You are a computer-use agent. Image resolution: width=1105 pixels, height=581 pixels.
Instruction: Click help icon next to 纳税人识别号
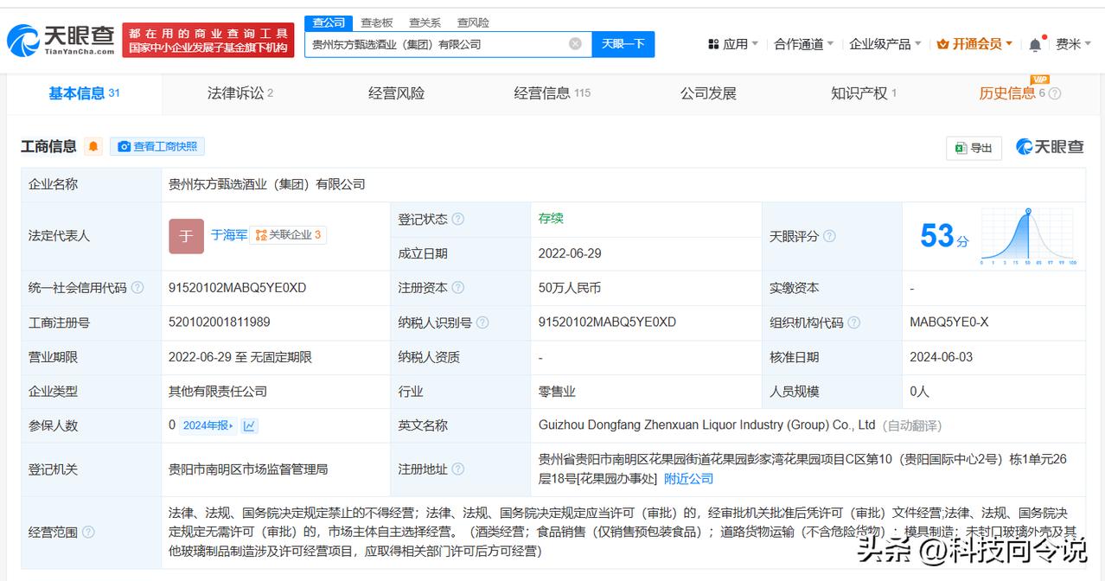(482, 322)
